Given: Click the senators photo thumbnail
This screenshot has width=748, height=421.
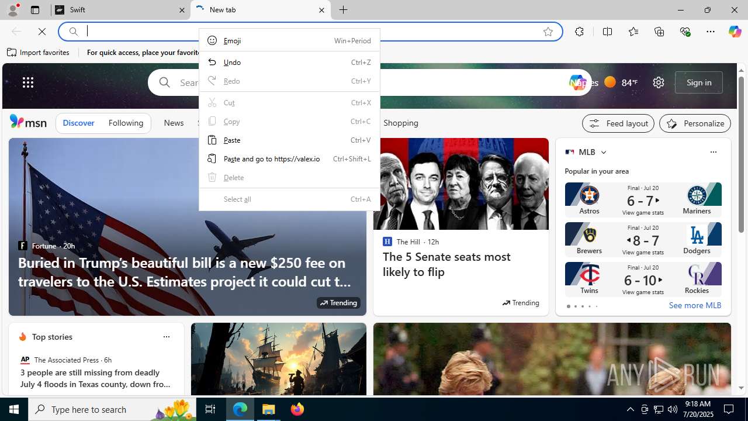Looking at the screenshot, I should 461,184.
